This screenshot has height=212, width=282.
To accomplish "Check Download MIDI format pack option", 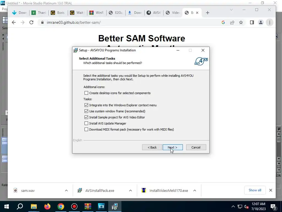I will pos(86,129).
